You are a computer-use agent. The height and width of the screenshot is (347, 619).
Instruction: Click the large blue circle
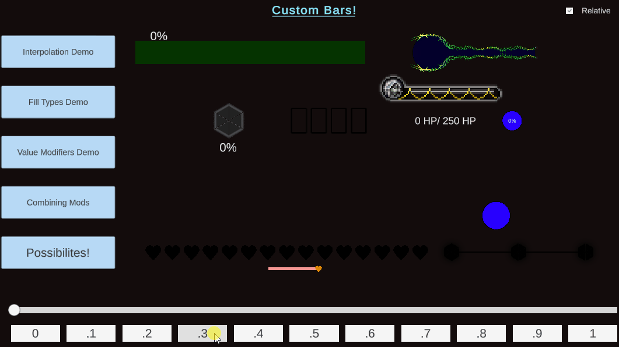(x=496, y=215)
